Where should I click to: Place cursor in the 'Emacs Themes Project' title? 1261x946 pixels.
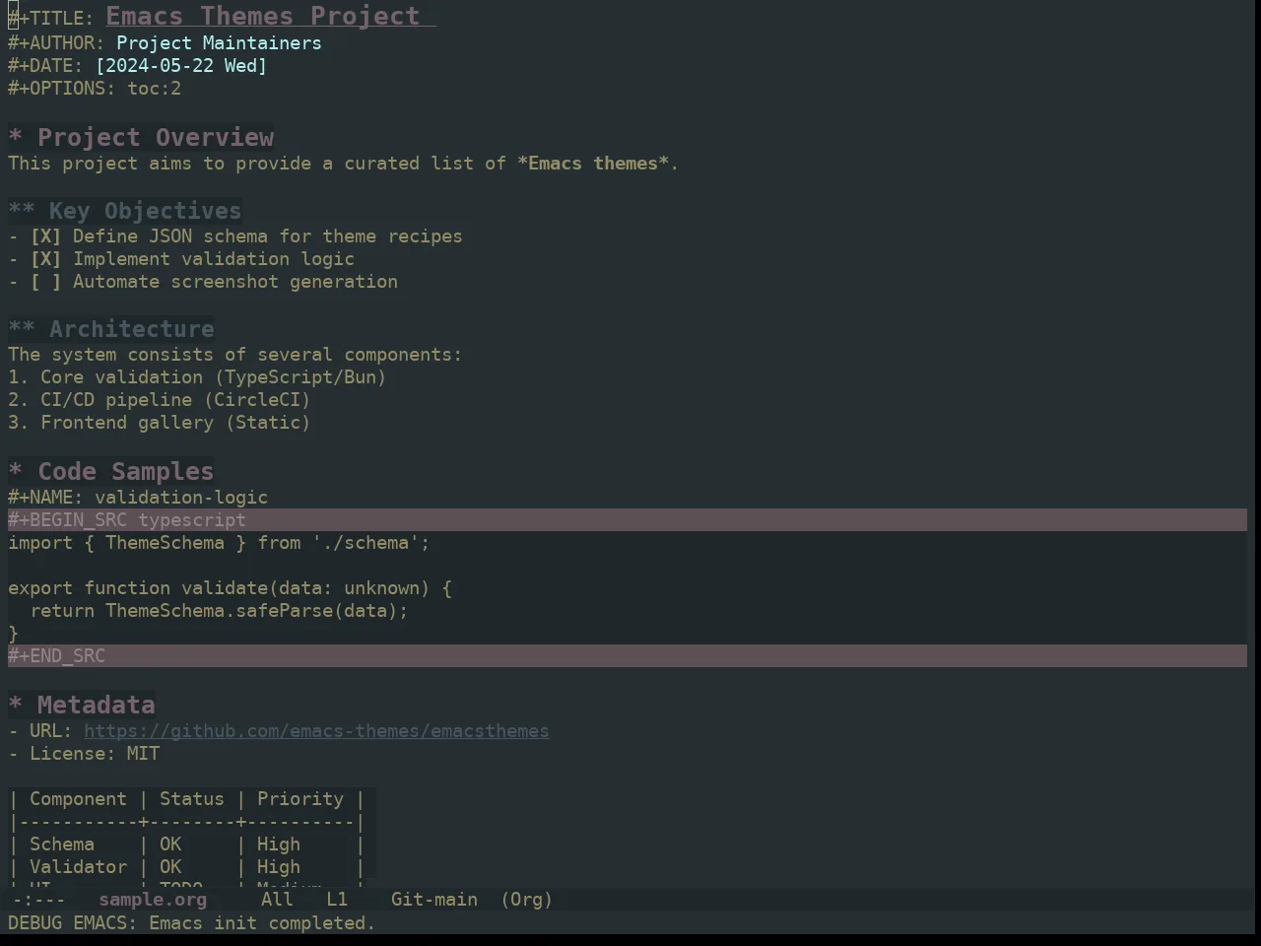click(263, 16)
